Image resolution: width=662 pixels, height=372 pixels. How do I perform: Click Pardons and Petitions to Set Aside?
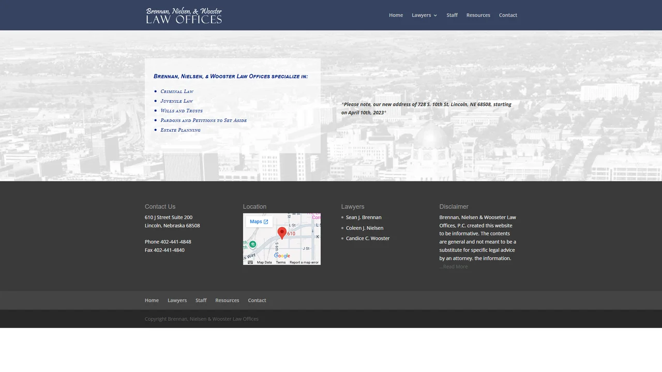point(204,120)
